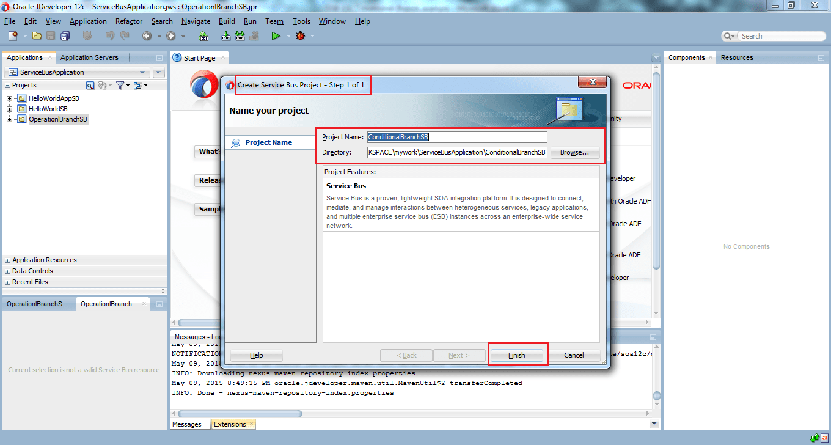Click the Browse button for Directory
Screen dimensions: 831x445
[574, 152]
